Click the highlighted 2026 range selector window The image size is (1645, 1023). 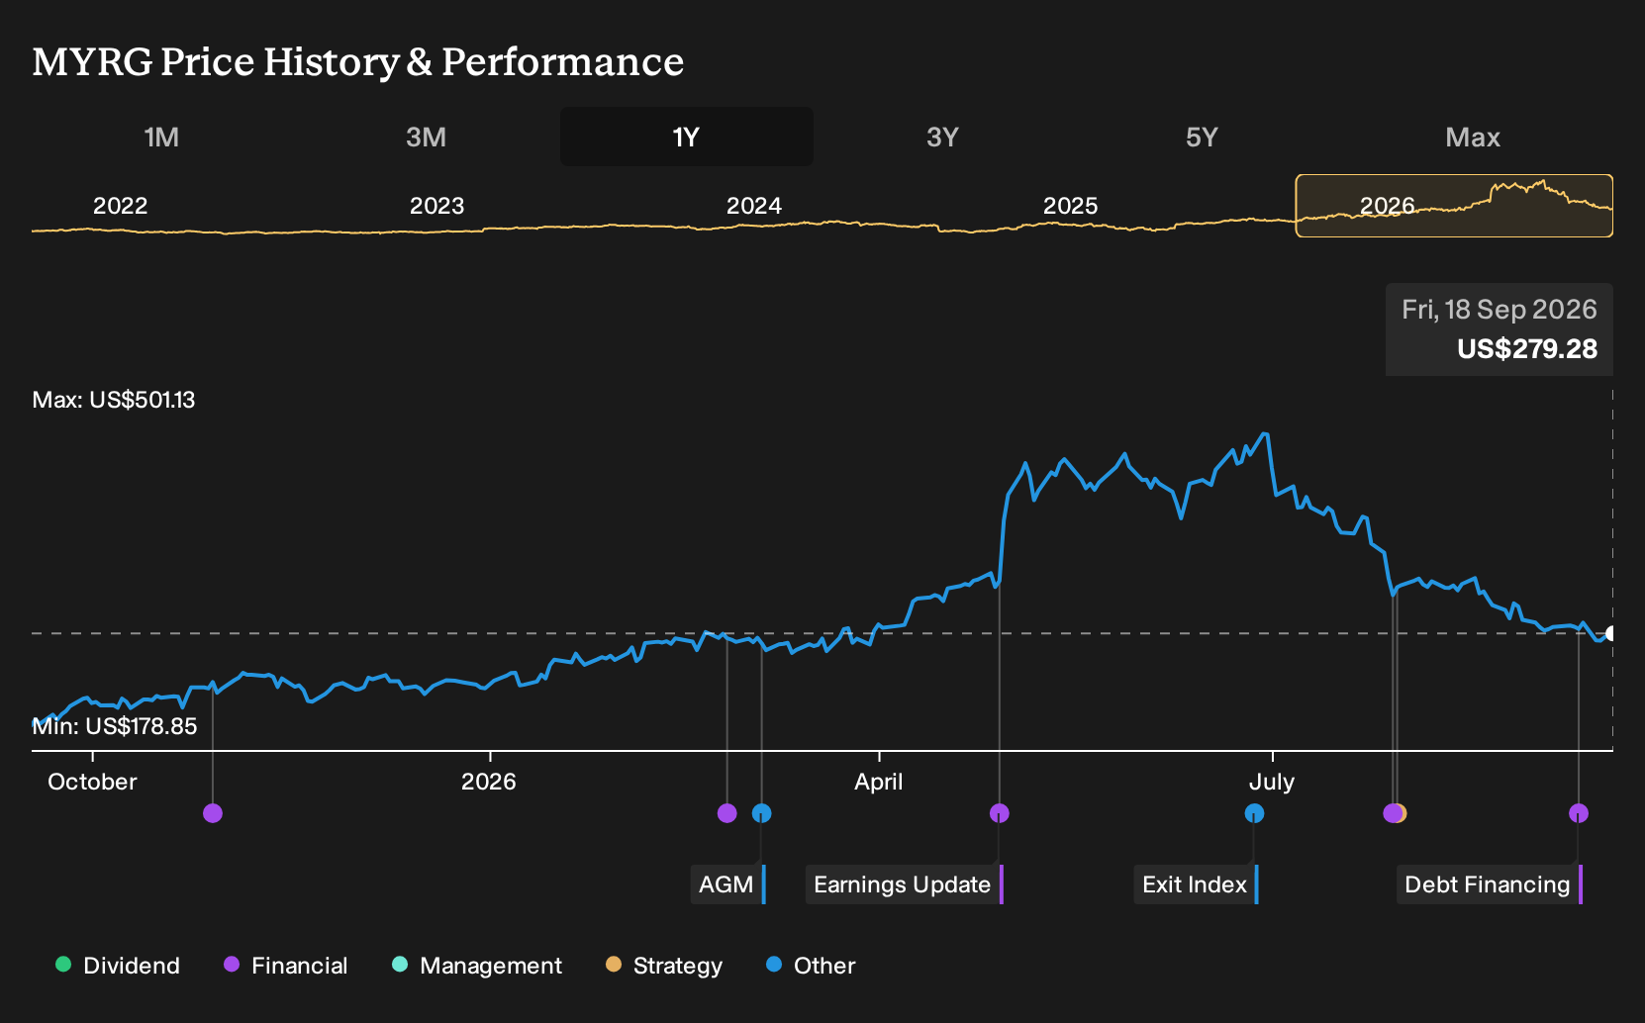click(1454, 206)
